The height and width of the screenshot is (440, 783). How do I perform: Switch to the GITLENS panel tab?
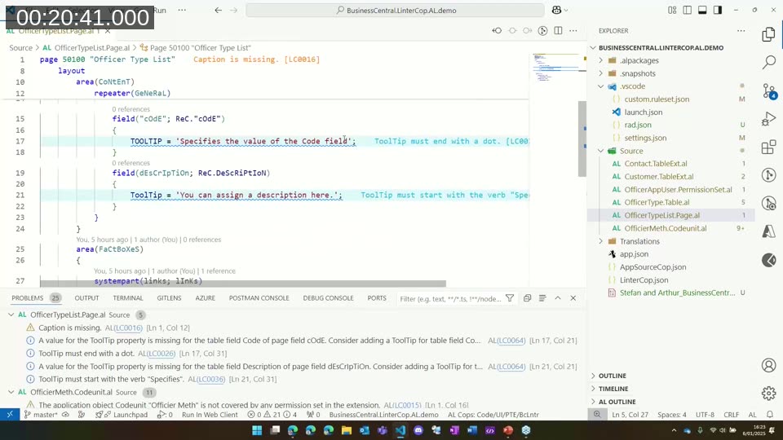click(170, 298)
